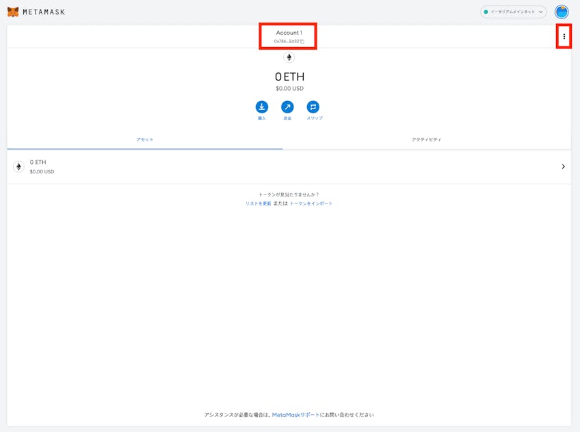The height and width of the screenshot is (432, 580).
Task: Click the Ethereum logo above the balance
Action: tap(289, 57)
